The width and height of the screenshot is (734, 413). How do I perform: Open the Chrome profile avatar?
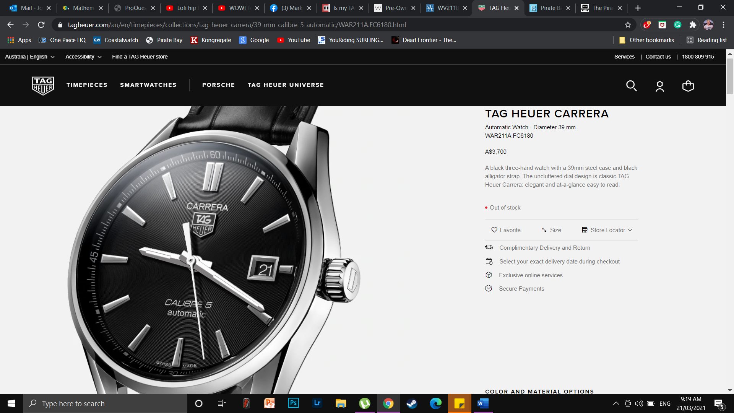pyautogui.click(x=708, y=25)
